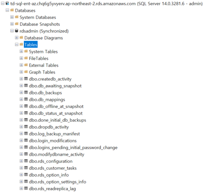Expand the External Tables node

click(x=21, y=65)
